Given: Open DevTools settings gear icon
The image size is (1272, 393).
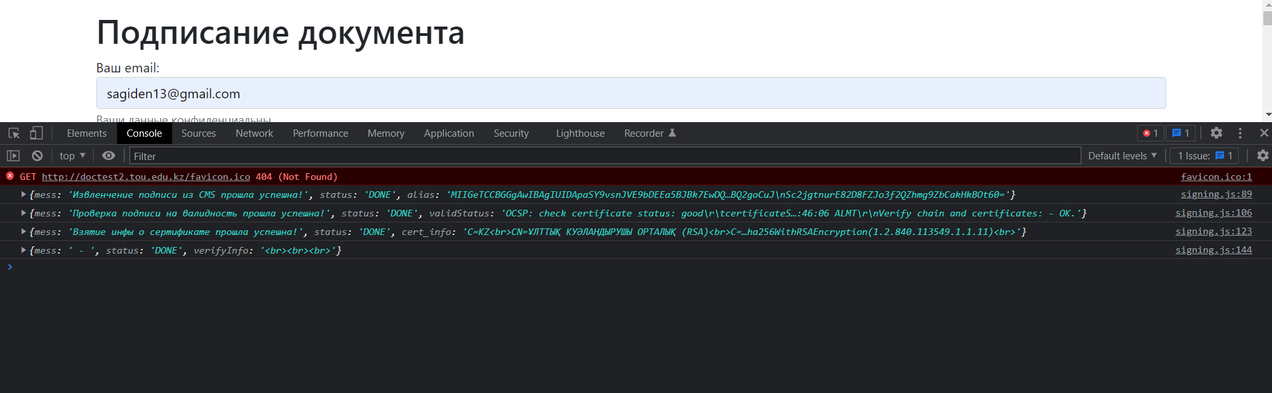Looking at the screenshot, I should point(1216,133).
